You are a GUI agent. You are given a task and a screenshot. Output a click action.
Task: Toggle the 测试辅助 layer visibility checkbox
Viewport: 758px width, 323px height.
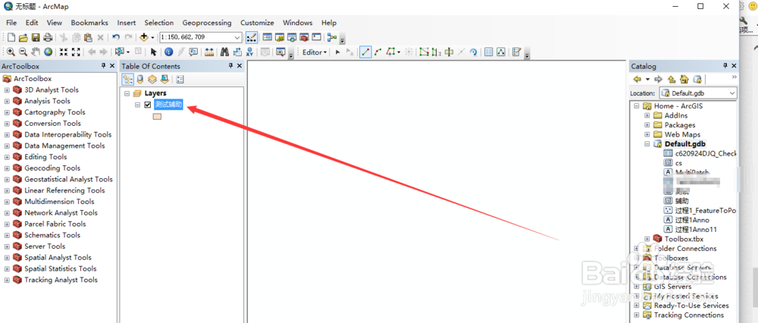(x=148, y=105)
